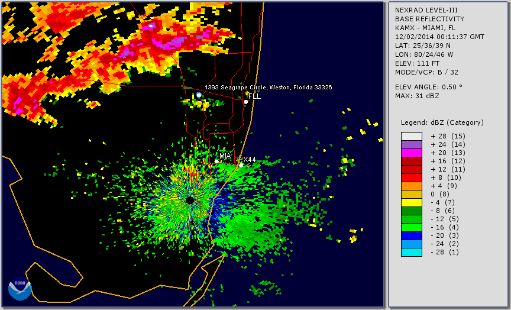Click the 'Legend: dBZ (Category)' heading

pos(442,122)
